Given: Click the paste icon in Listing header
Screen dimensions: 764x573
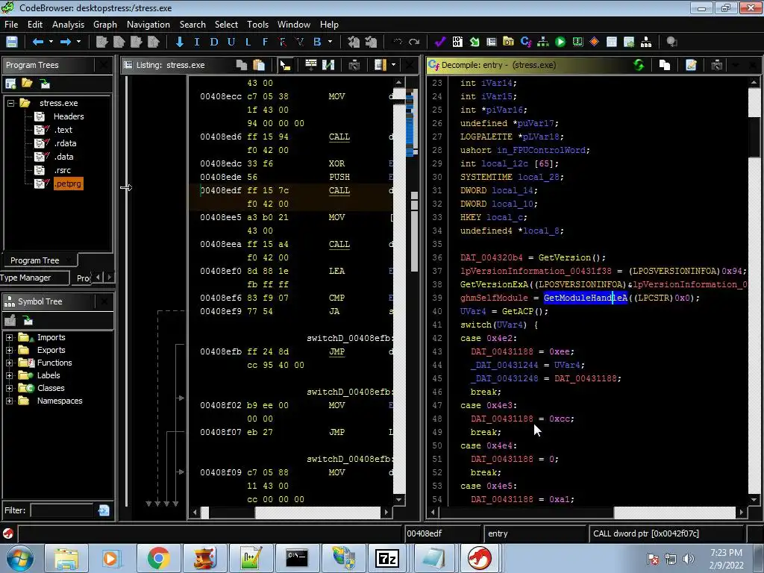Looking at the screenshot, I should click(259, 65).
